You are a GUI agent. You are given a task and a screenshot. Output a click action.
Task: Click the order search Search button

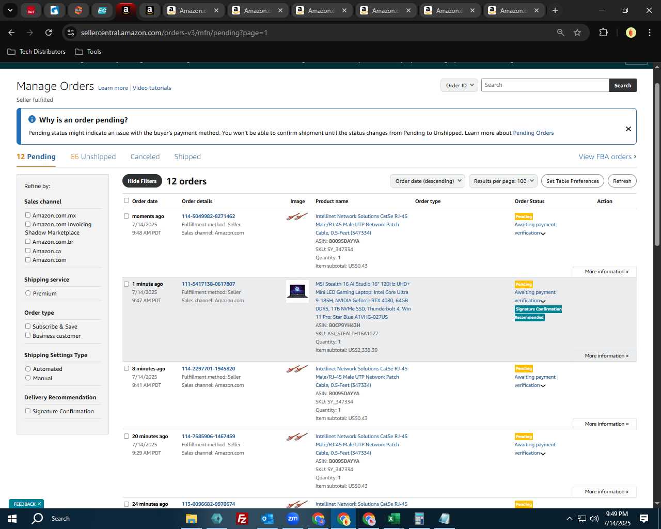click(x=623, y=85)
